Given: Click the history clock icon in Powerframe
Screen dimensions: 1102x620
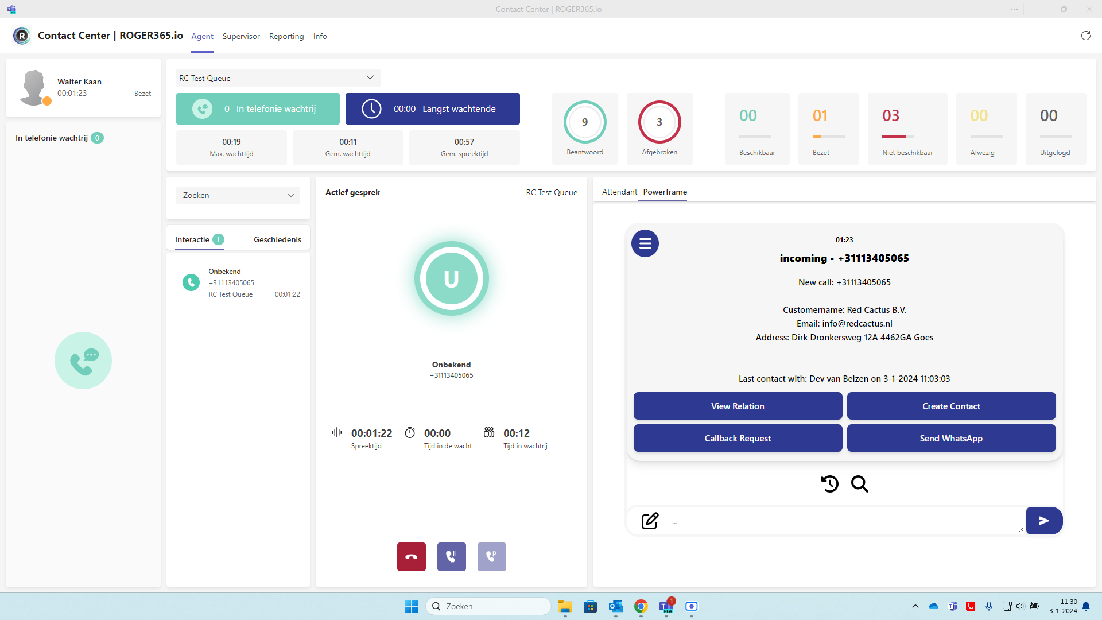Looking at the screenshot, I should pos(829,484).
